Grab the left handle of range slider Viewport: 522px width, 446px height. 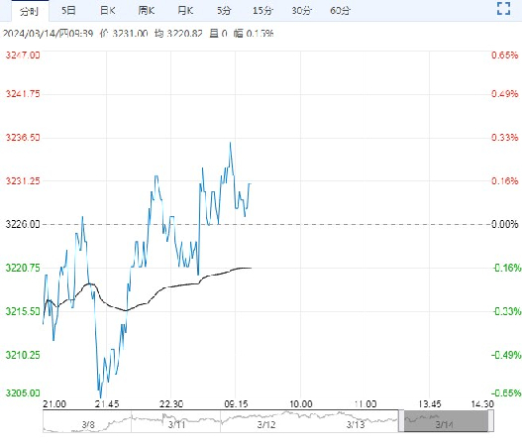(x=401, y=421)
